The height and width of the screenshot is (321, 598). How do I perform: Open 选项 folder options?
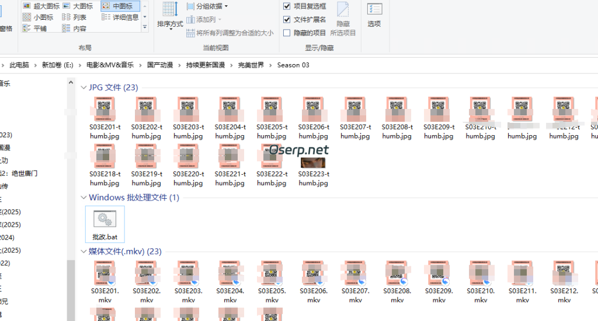374,15
